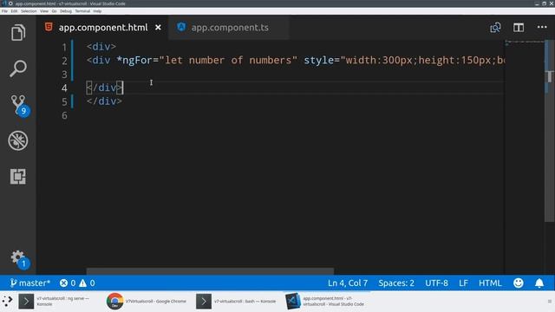Open the View menu
Viewport: 555px width, 312px height.
tap(44, 11)
